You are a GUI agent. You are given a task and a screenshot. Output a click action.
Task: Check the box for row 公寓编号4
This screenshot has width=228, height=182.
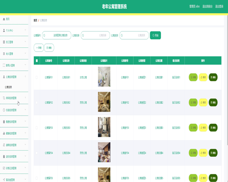pyautogui.click(x=36, y=153)
